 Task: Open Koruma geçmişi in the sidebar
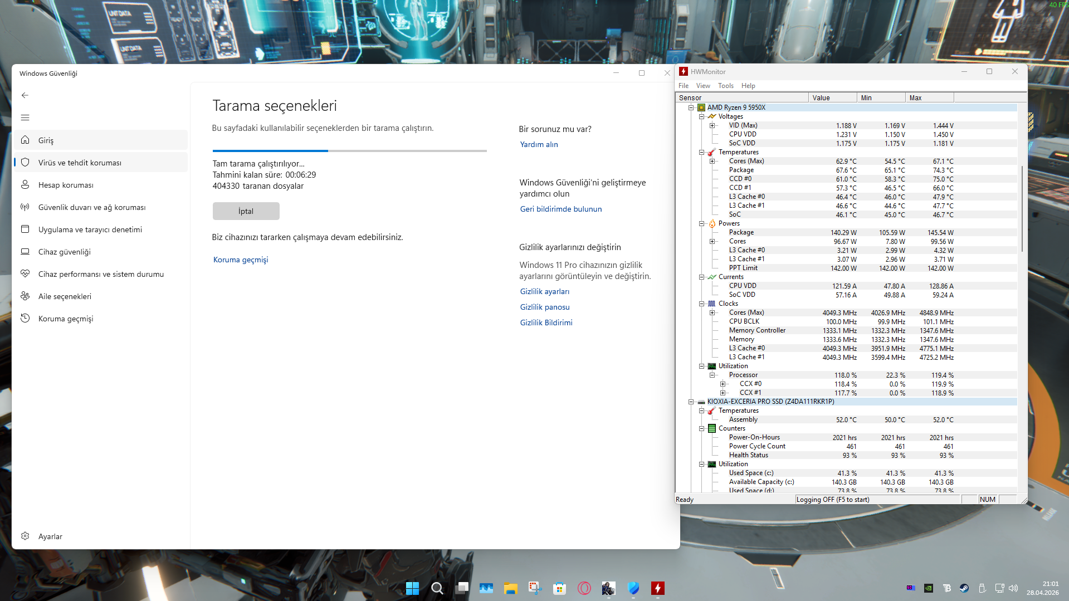101,319
